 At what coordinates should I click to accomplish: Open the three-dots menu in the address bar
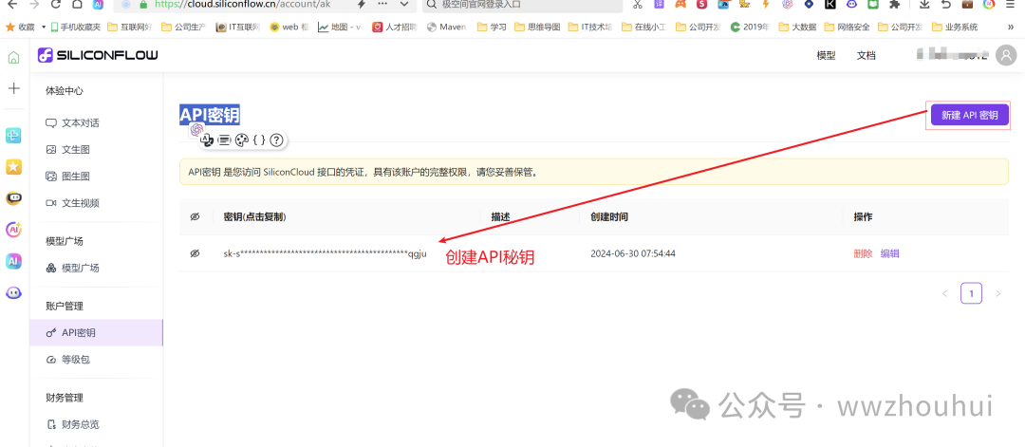point(383,4)
